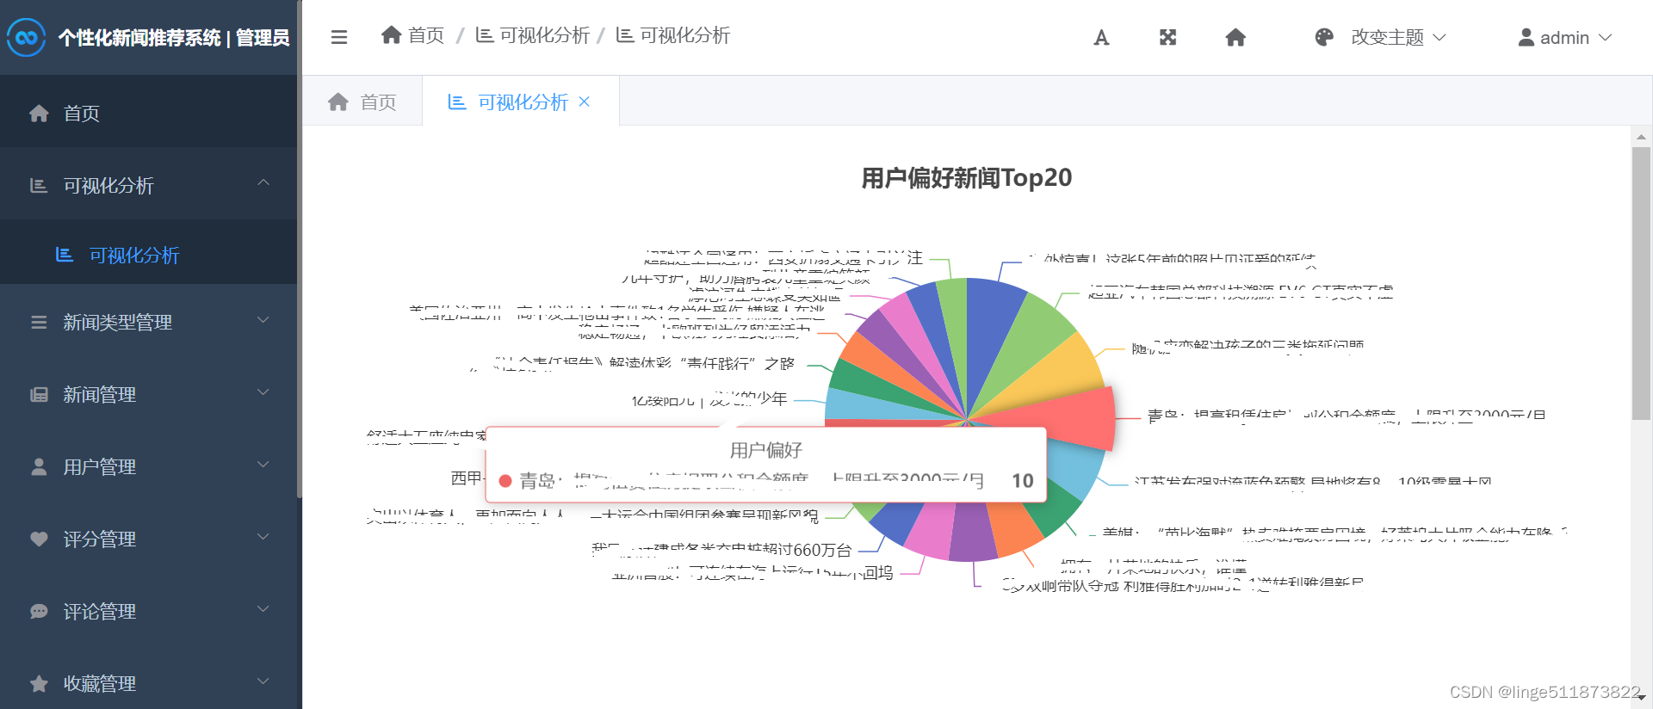Click the 评论管理 chat bubble icon
This screenshot has width=1653, height=709.
point(39,611)
